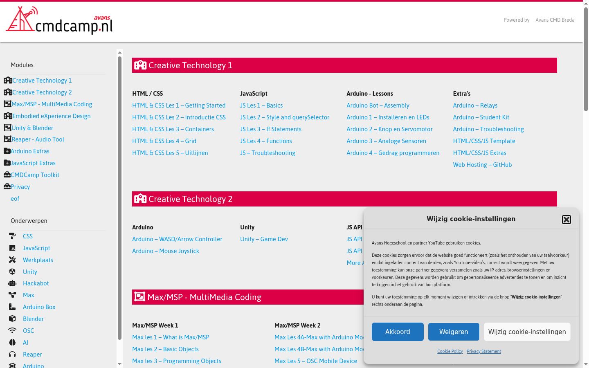589x368 pixels.
Task: Click the JavaScript Extras folder icon
Action: (7, 163)
